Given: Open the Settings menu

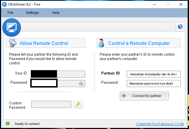Looking at the screenshot, I should 32,13.
